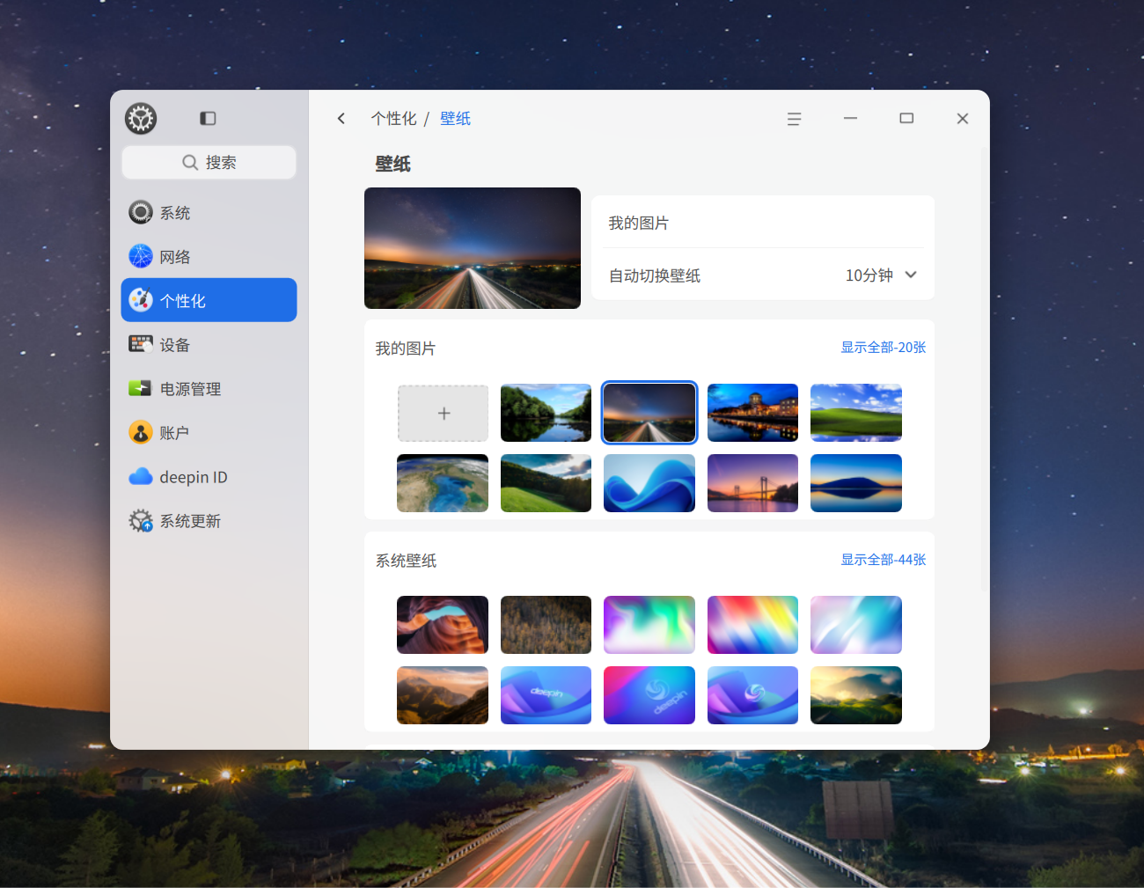Choose the green hill blue sky wallpaper

pos(856,413)
